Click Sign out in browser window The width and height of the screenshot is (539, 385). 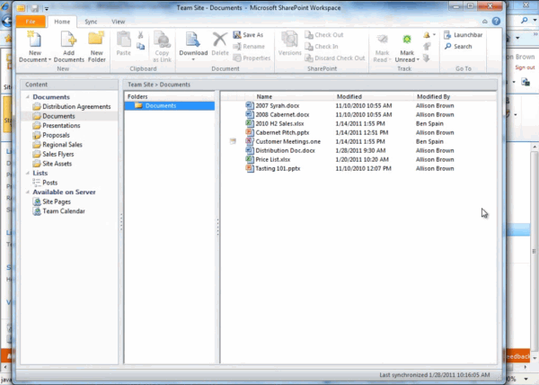525,67
